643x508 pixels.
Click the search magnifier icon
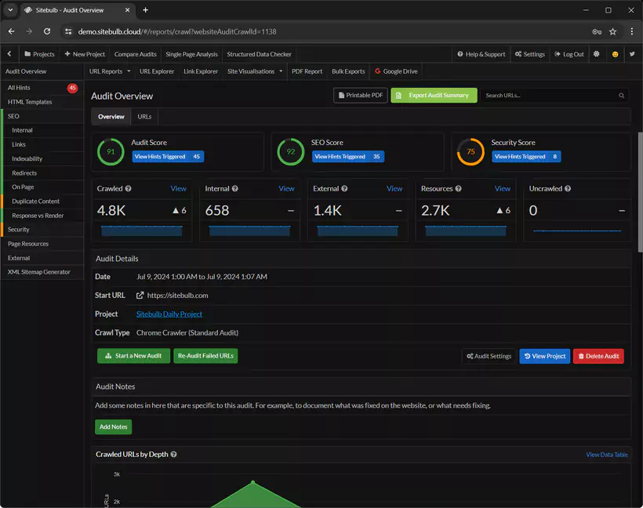(x=621, y=96)
